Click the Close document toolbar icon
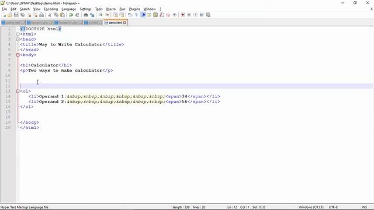Viewport: 374px width, 210px height. 29,15
